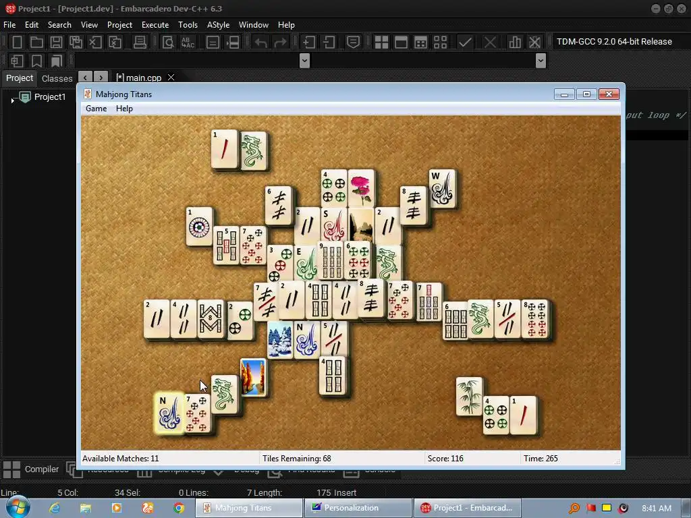Click the highlighted North wind N tile
The width and height of the screenshot is (691, 518).
(169, 413)
